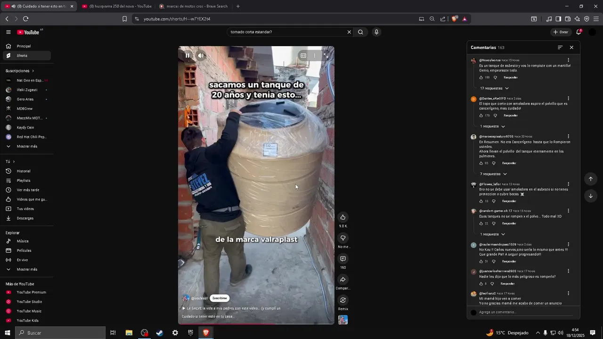Viewport: 603px width, 339px height.
Task: Open Iñaki Zugasti subscription
Action: [x=27, y=90]
